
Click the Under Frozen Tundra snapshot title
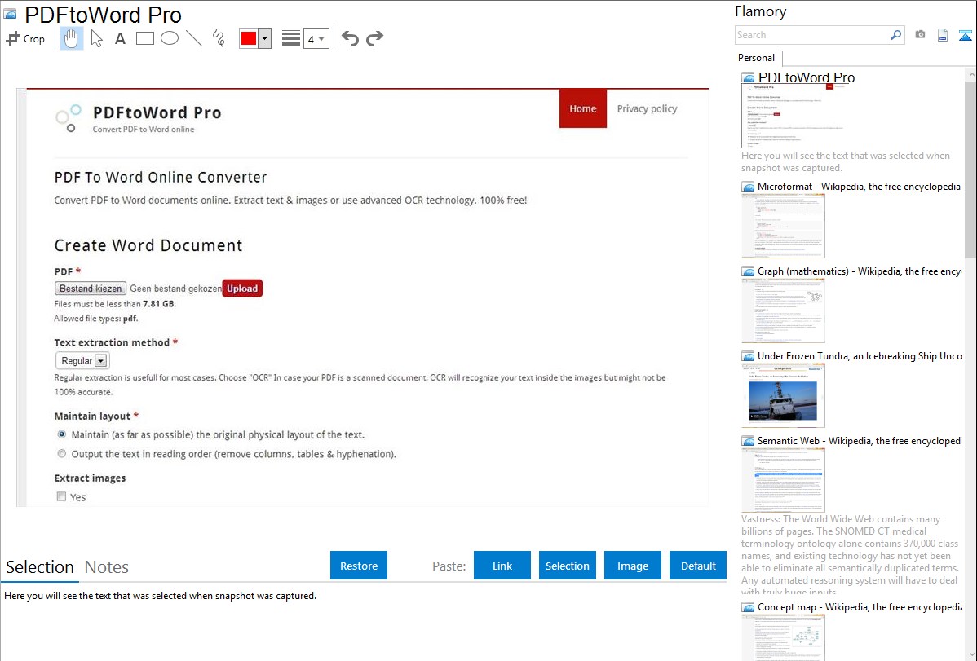(860, 355)
